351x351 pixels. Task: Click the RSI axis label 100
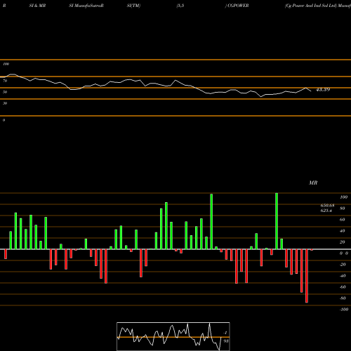[6, 64]
